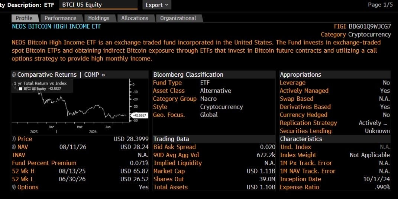Switch to the Organizational tab
Screen dimensions: 398x199
(x=178, y=18)
